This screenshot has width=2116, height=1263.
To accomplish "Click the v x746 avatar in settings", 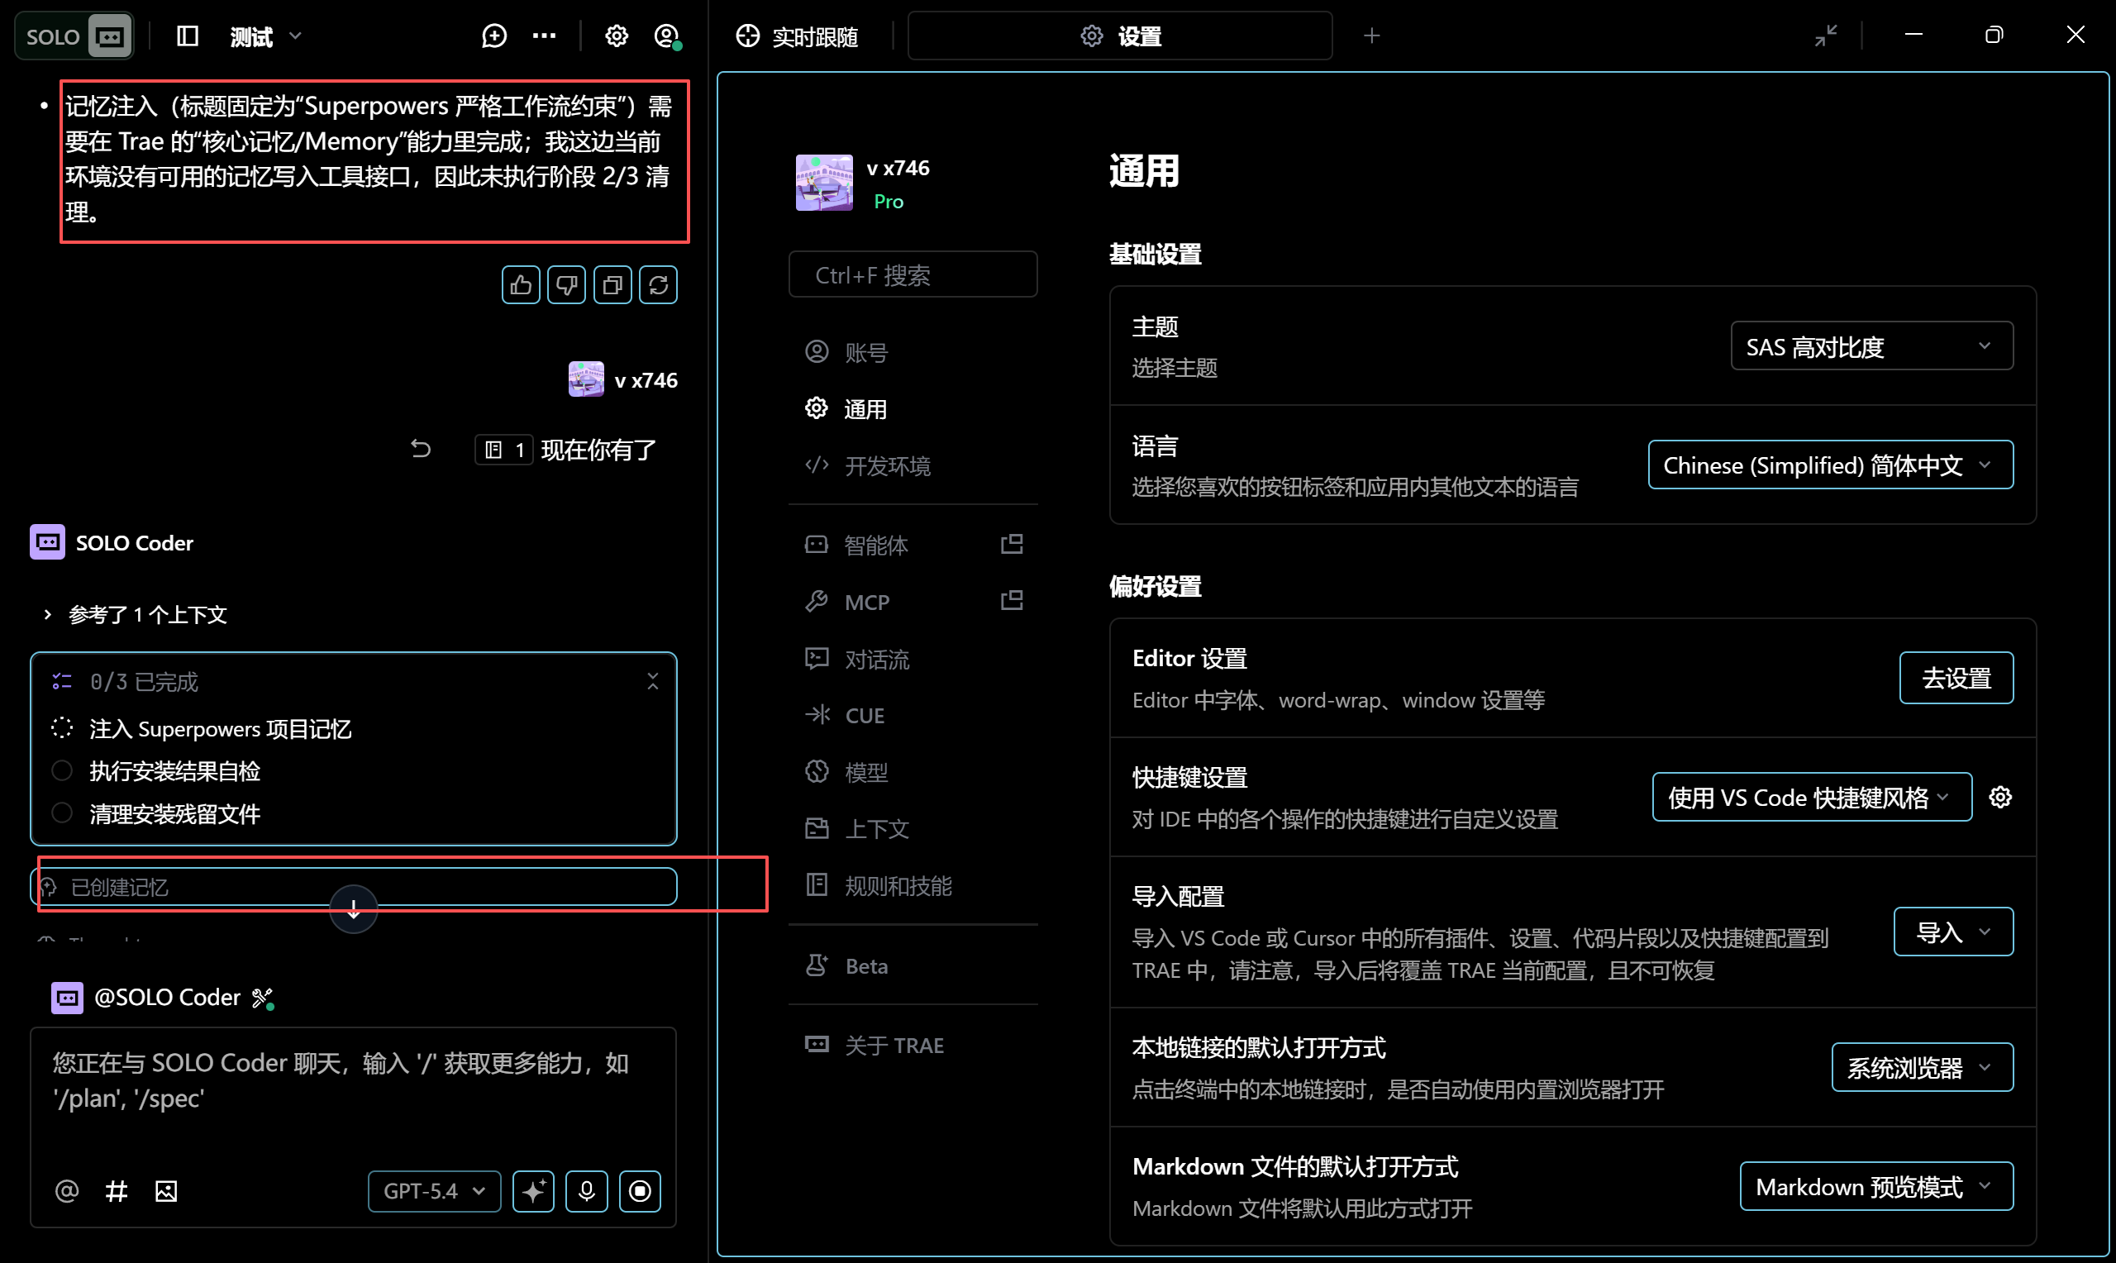I will (x=824, y=182).
